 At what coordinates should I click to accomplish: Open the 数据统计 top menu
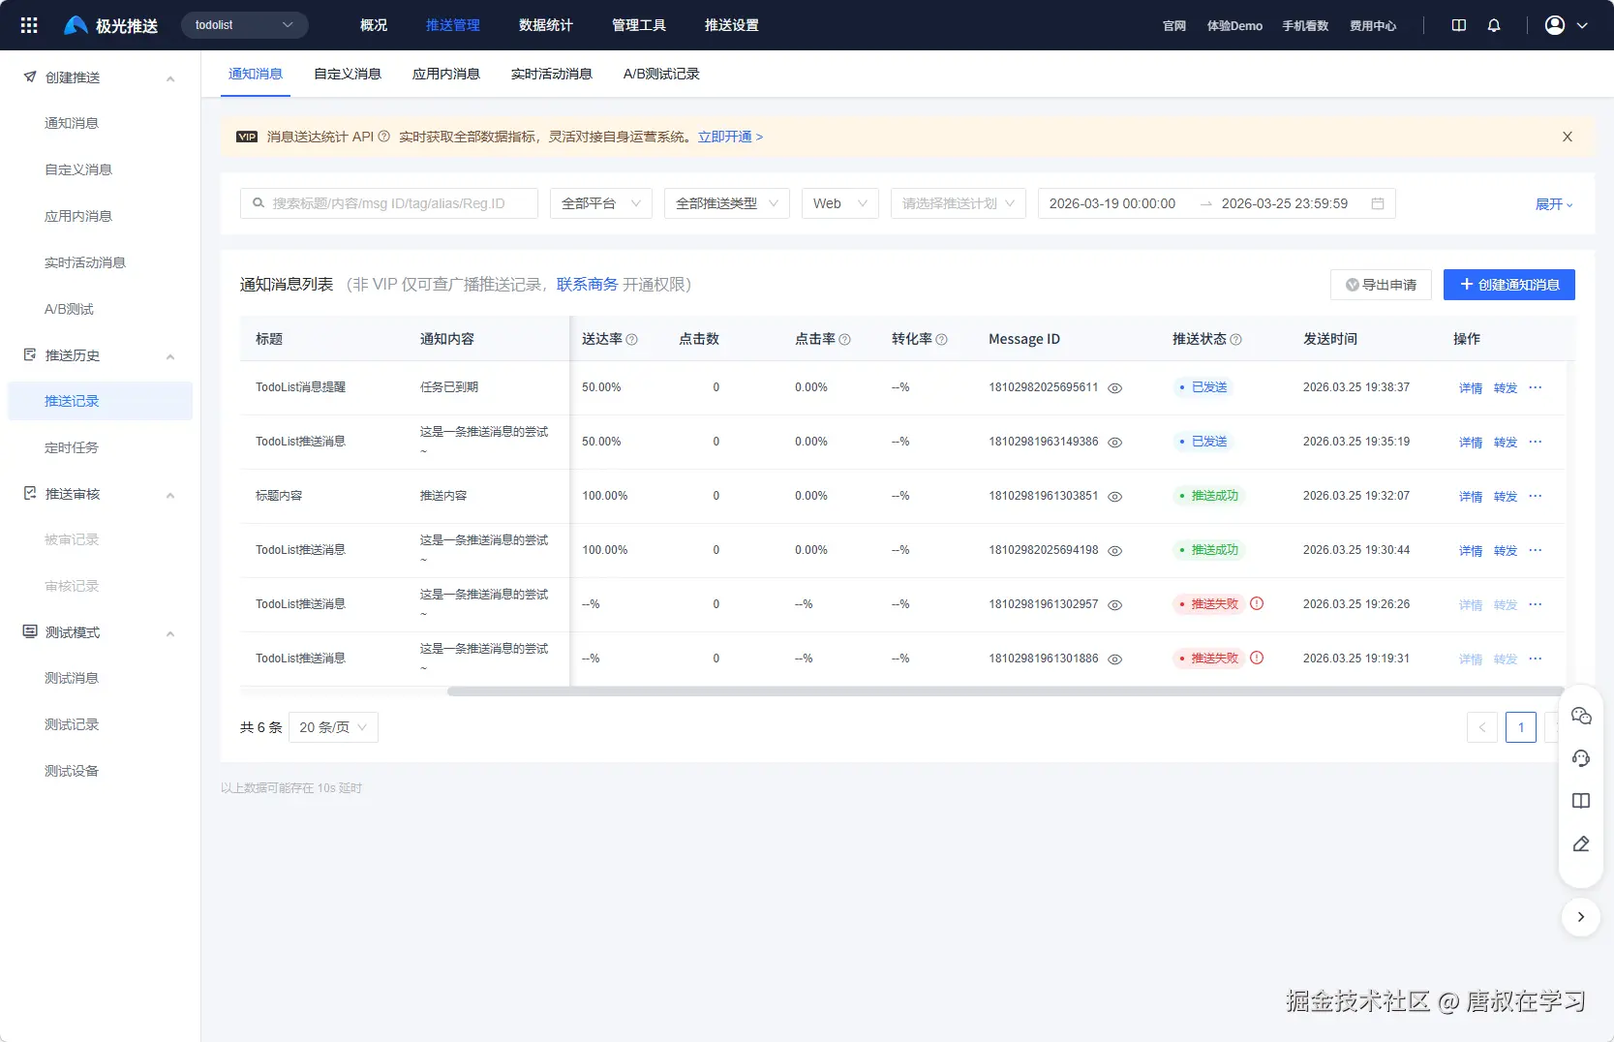(545, 25)
